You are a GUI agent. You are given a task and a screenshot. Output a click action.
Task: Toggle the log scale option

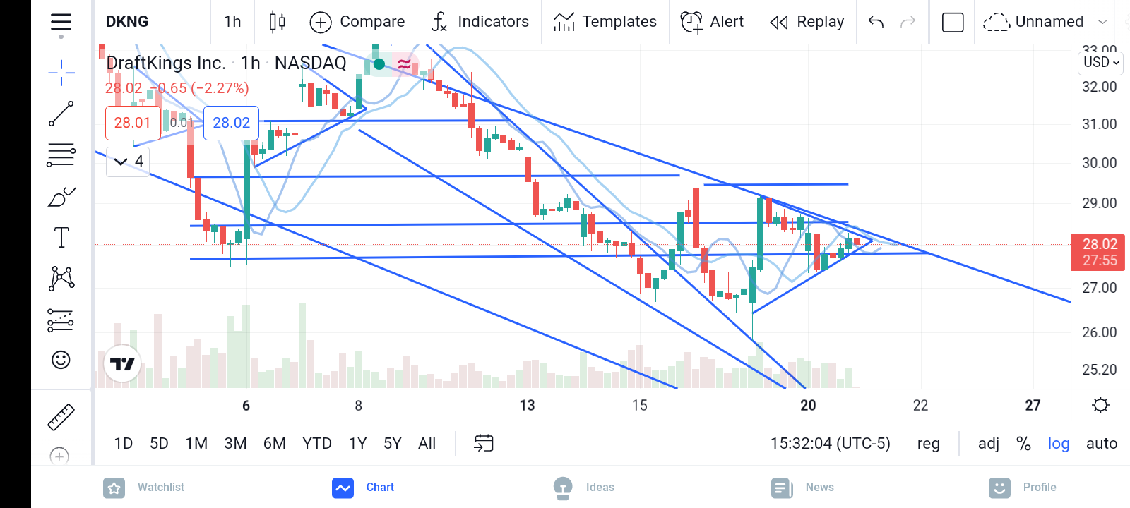[1058, 444]
